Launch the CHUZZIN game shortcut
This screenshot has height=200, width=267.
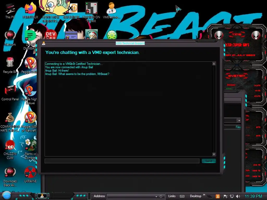10,149
